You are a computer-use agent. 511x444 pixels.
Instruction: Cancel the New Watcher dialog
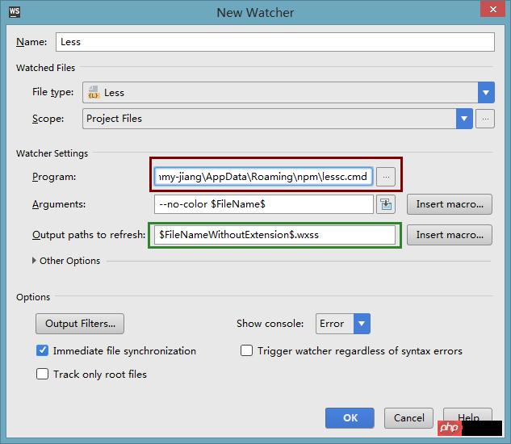(408, 418)
